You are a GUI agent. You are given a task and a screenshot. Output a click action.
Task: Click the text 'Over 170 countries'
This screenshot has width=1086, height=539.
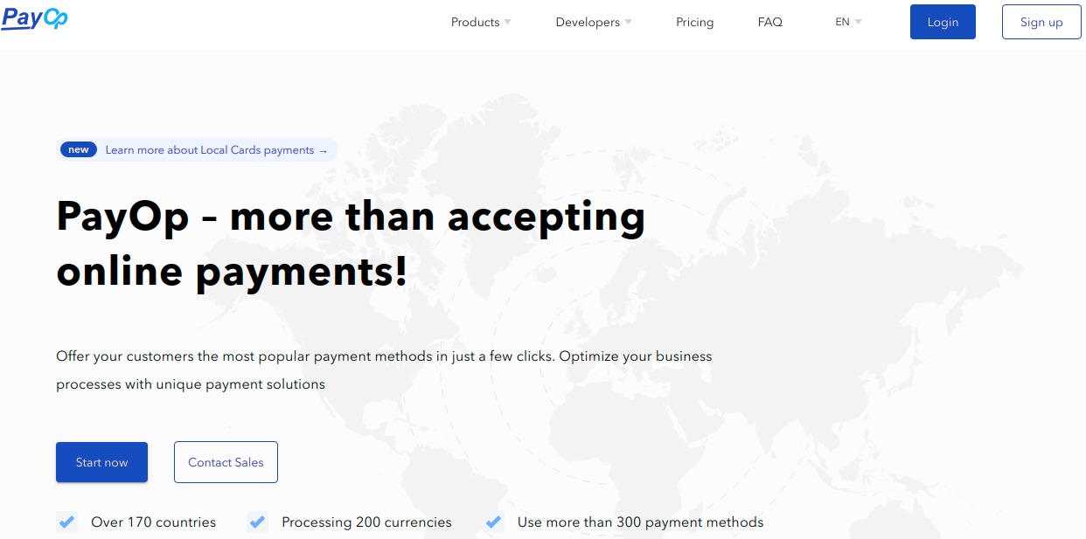click(x=154, y=522)
